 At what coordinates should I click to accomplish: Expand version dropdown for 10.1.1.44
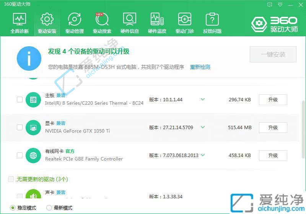[x=203, y=99]
